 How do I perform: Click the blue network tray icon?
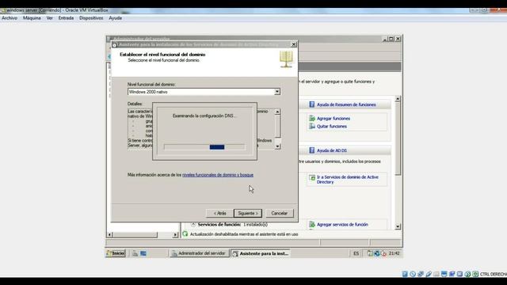tap(377, 253)
